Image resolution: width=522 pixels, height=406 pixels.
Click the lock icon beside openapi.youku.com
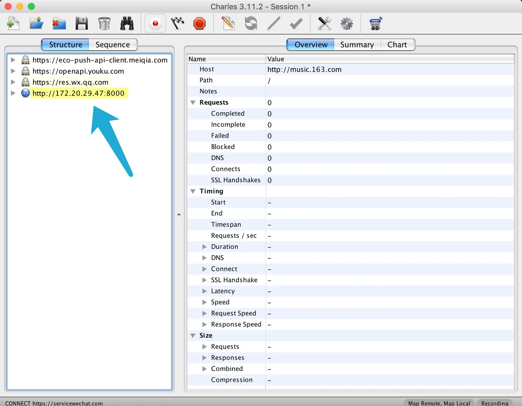(25, 71)
